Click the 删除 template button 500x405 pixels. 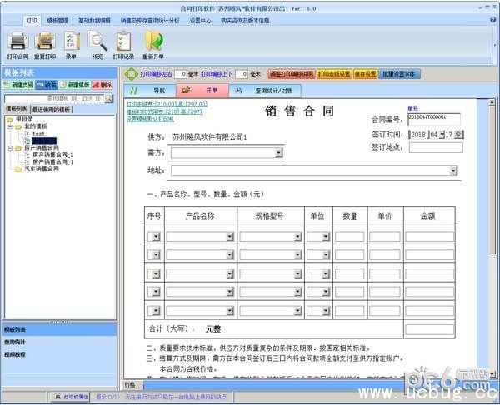pos(102,86)
